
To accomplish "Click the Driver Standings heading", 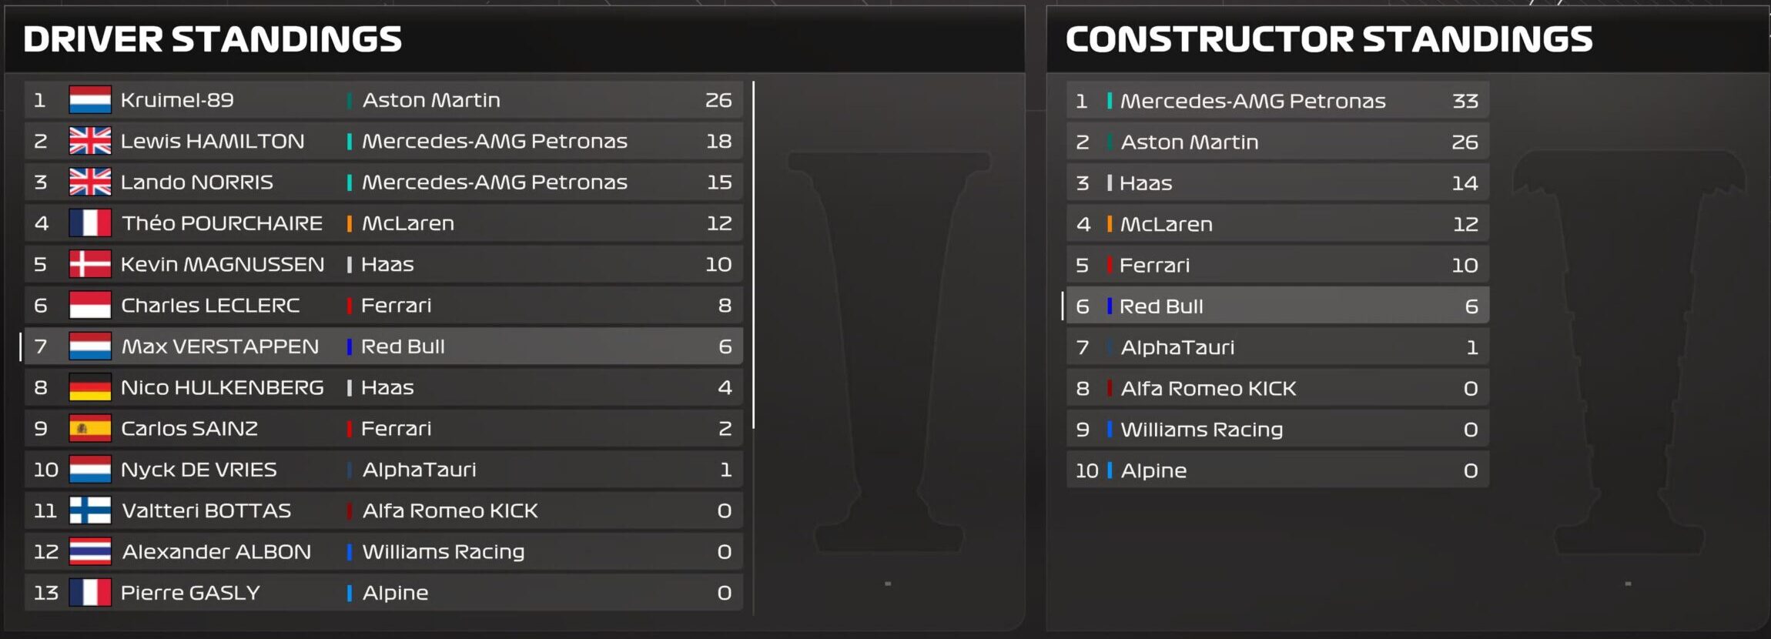I will pos(213,39).
